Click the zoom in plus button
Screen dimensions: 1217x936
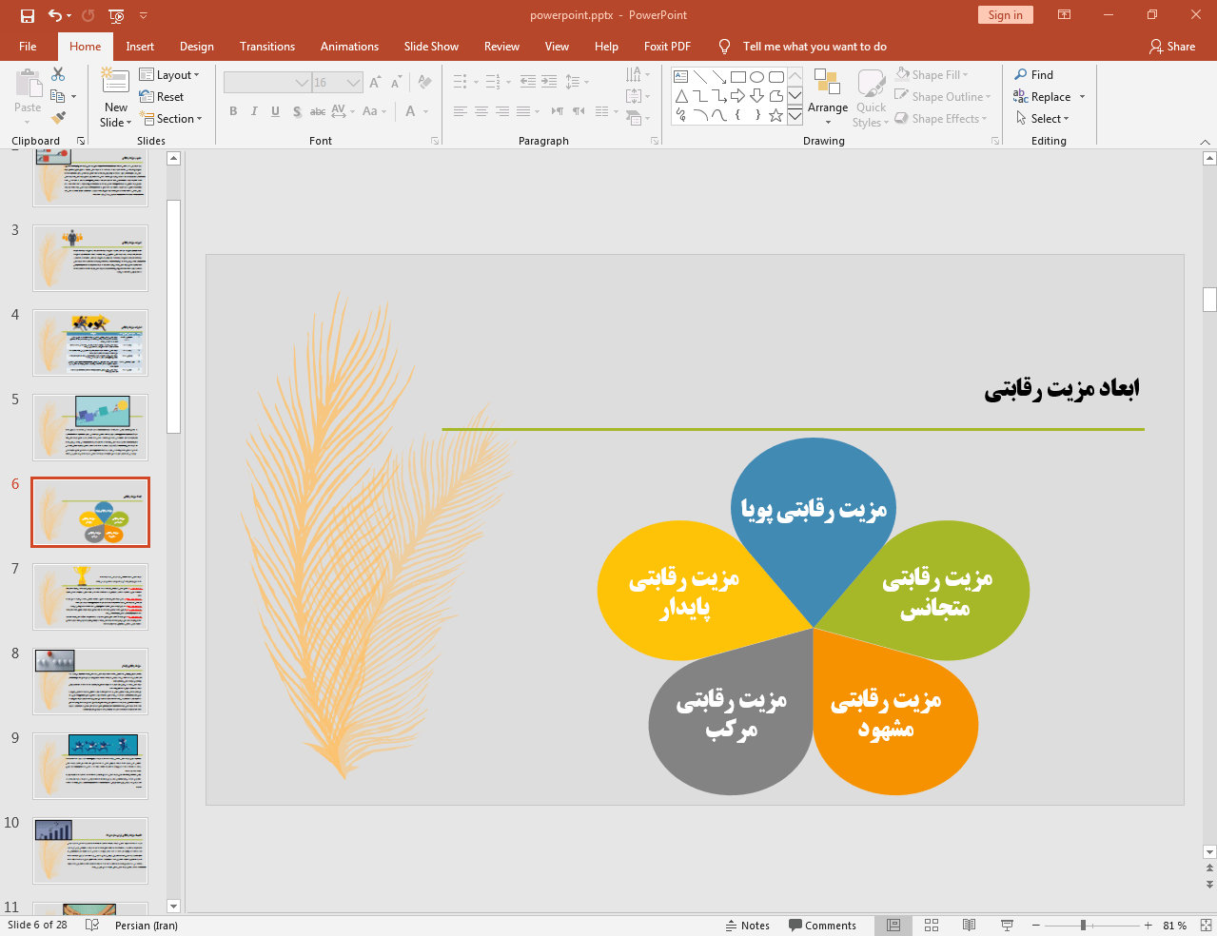tap(1148, 926)
